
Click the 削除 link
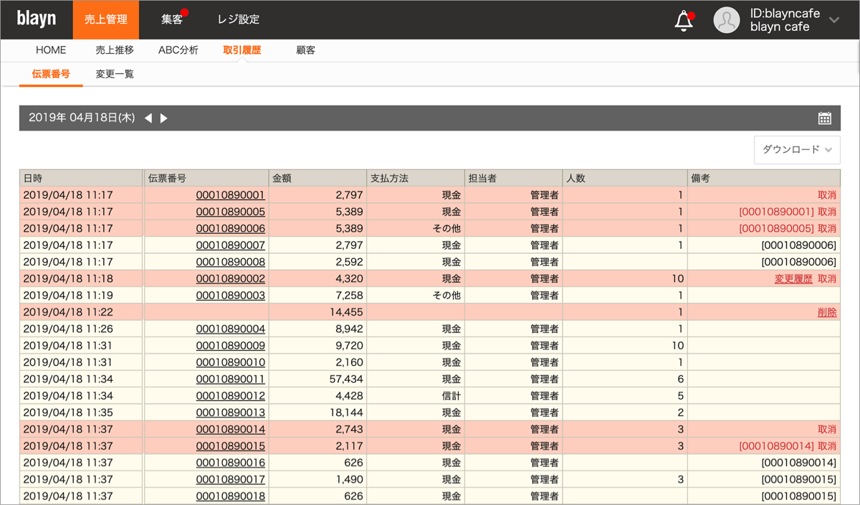click(x=826, y=312)
